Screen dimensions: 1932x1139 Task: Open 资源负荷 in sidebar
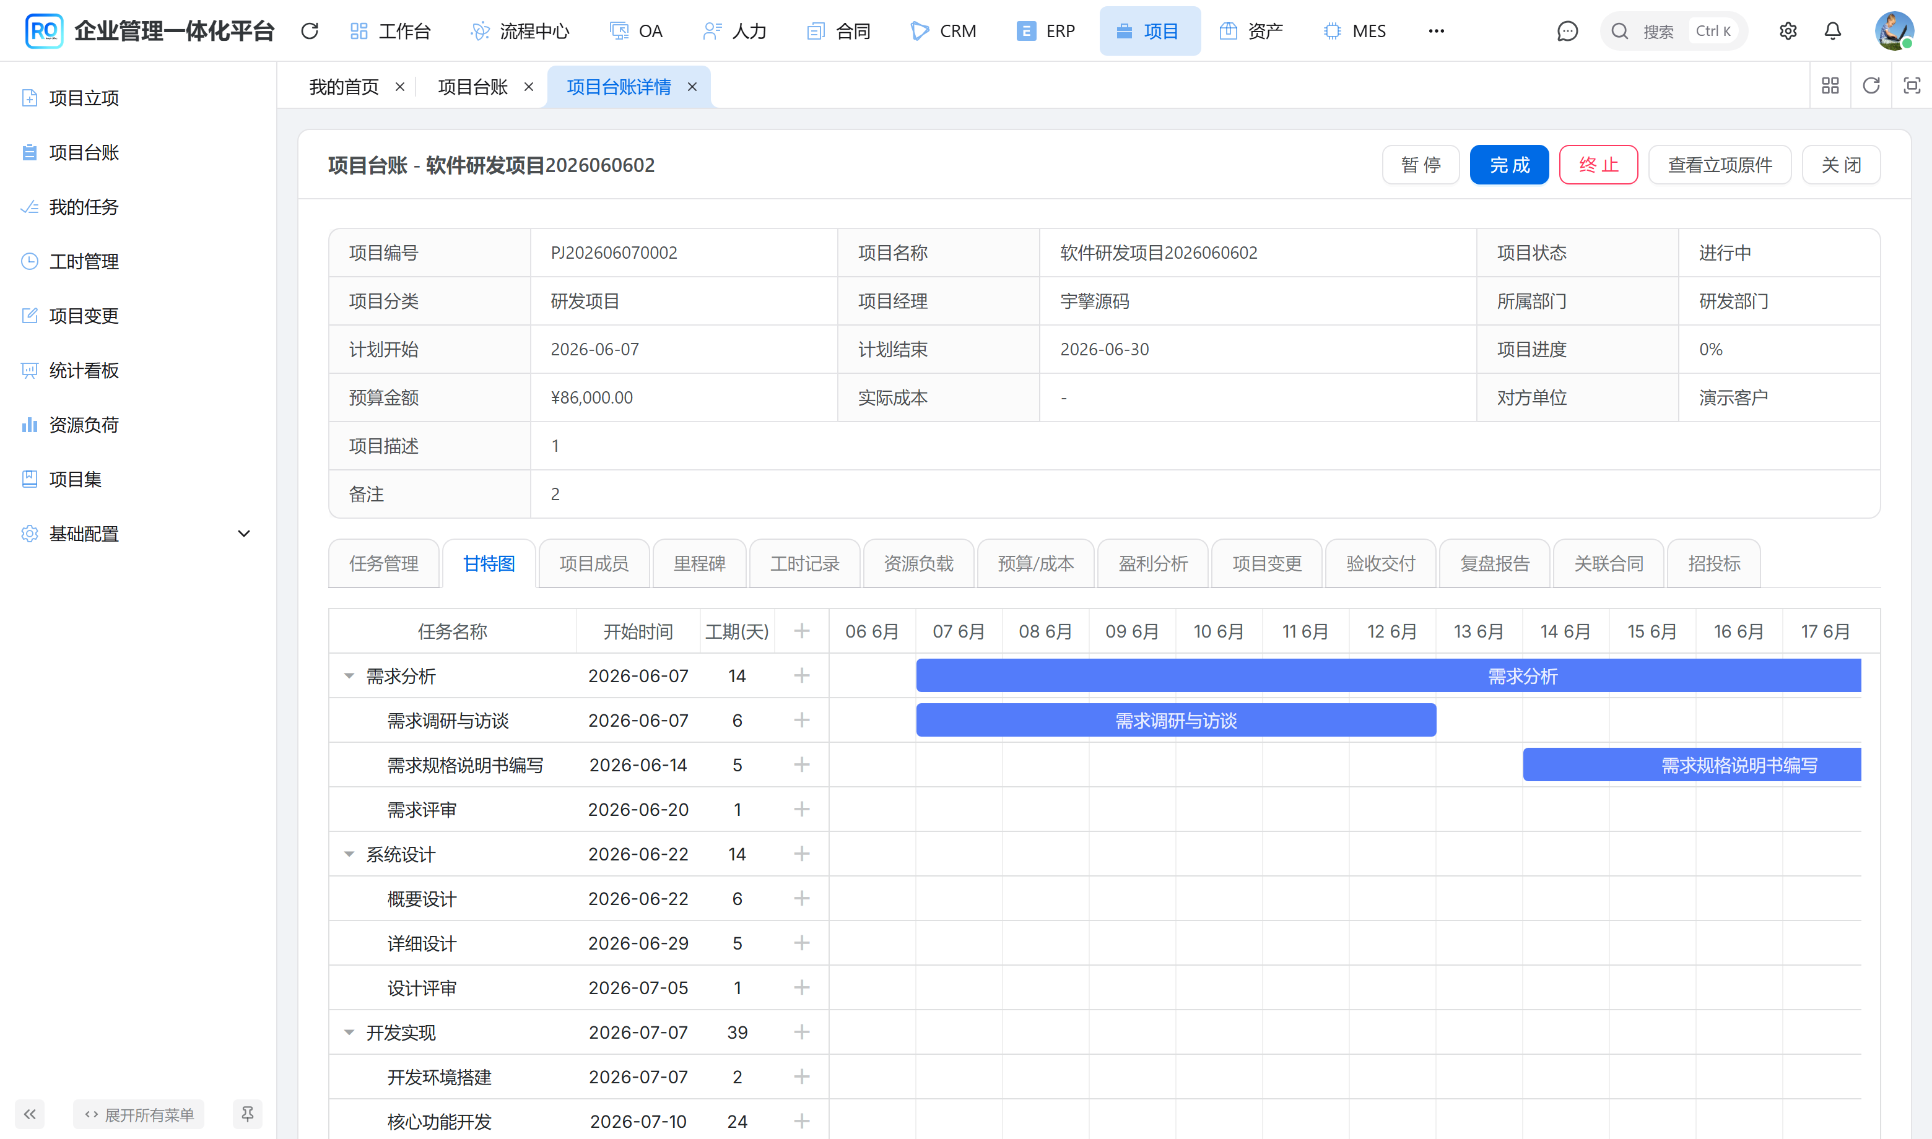point(138,425)
